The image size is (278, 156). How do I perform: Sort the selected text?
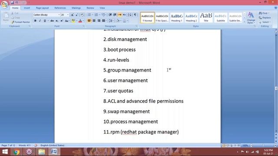[x=129, y=15]
